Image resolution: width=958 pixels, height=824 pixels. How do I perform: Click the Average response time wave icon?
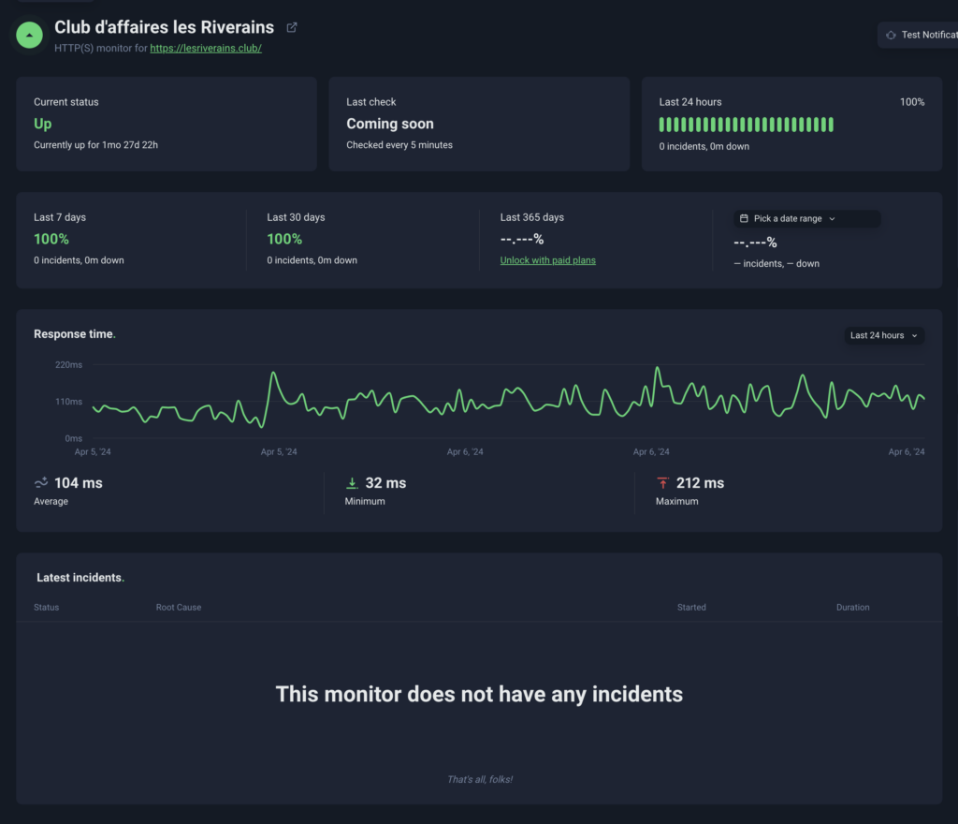[41, 483]
